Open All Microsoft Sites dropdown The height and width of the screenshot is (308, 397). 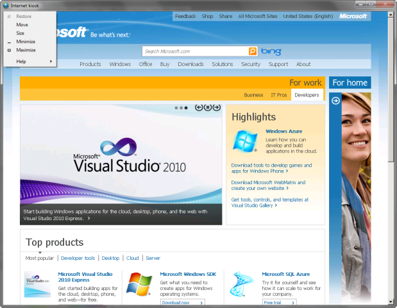pos(258,16)
